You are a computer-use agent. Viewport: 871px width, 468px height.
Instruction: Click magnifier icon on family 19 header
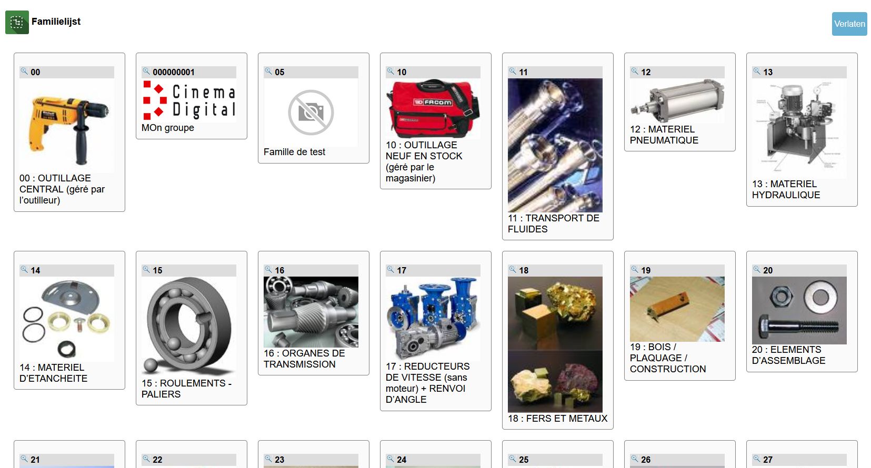tap(635, 270)
